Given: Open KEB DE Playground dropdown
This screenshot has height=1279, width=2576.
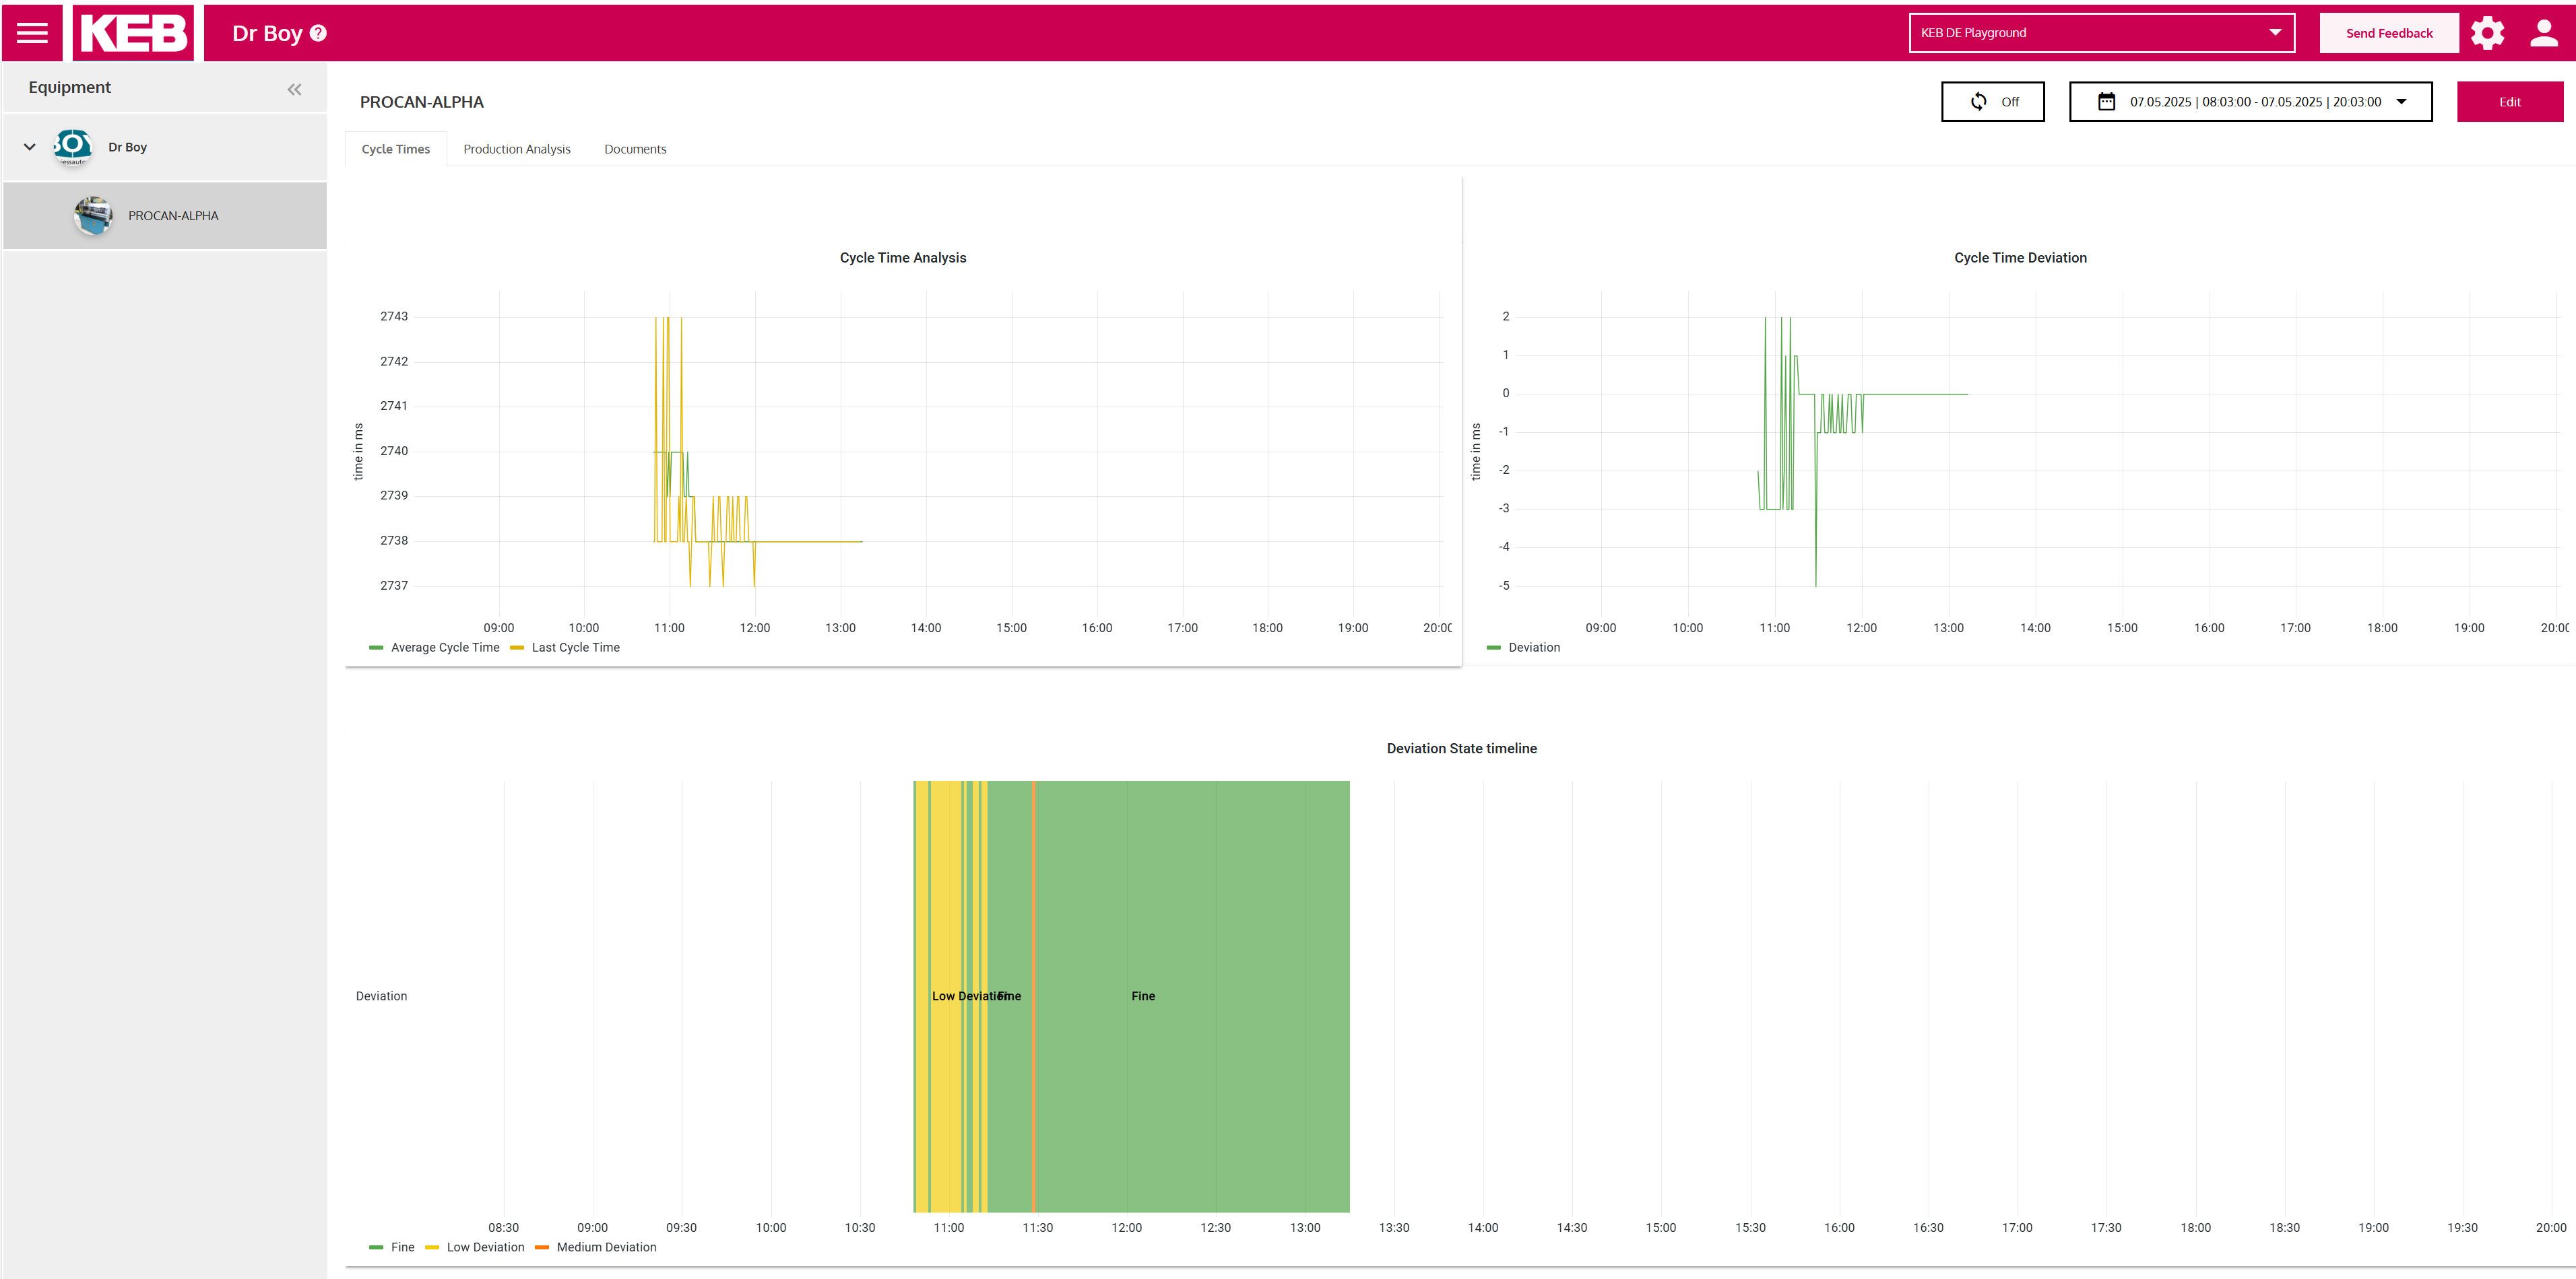Looking at the screenshot, I should [2101, 33].
